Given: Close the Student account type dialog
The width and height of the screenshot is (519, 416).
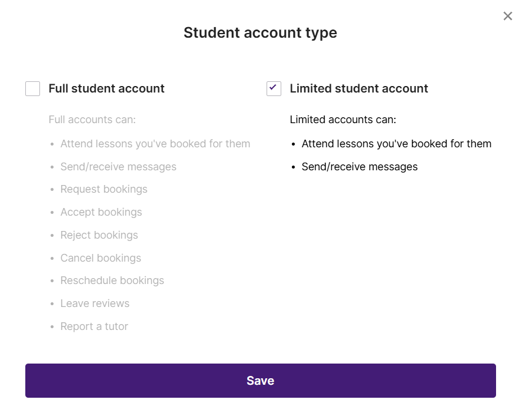Looking at the screenshot, I should [x=508, y=16].
